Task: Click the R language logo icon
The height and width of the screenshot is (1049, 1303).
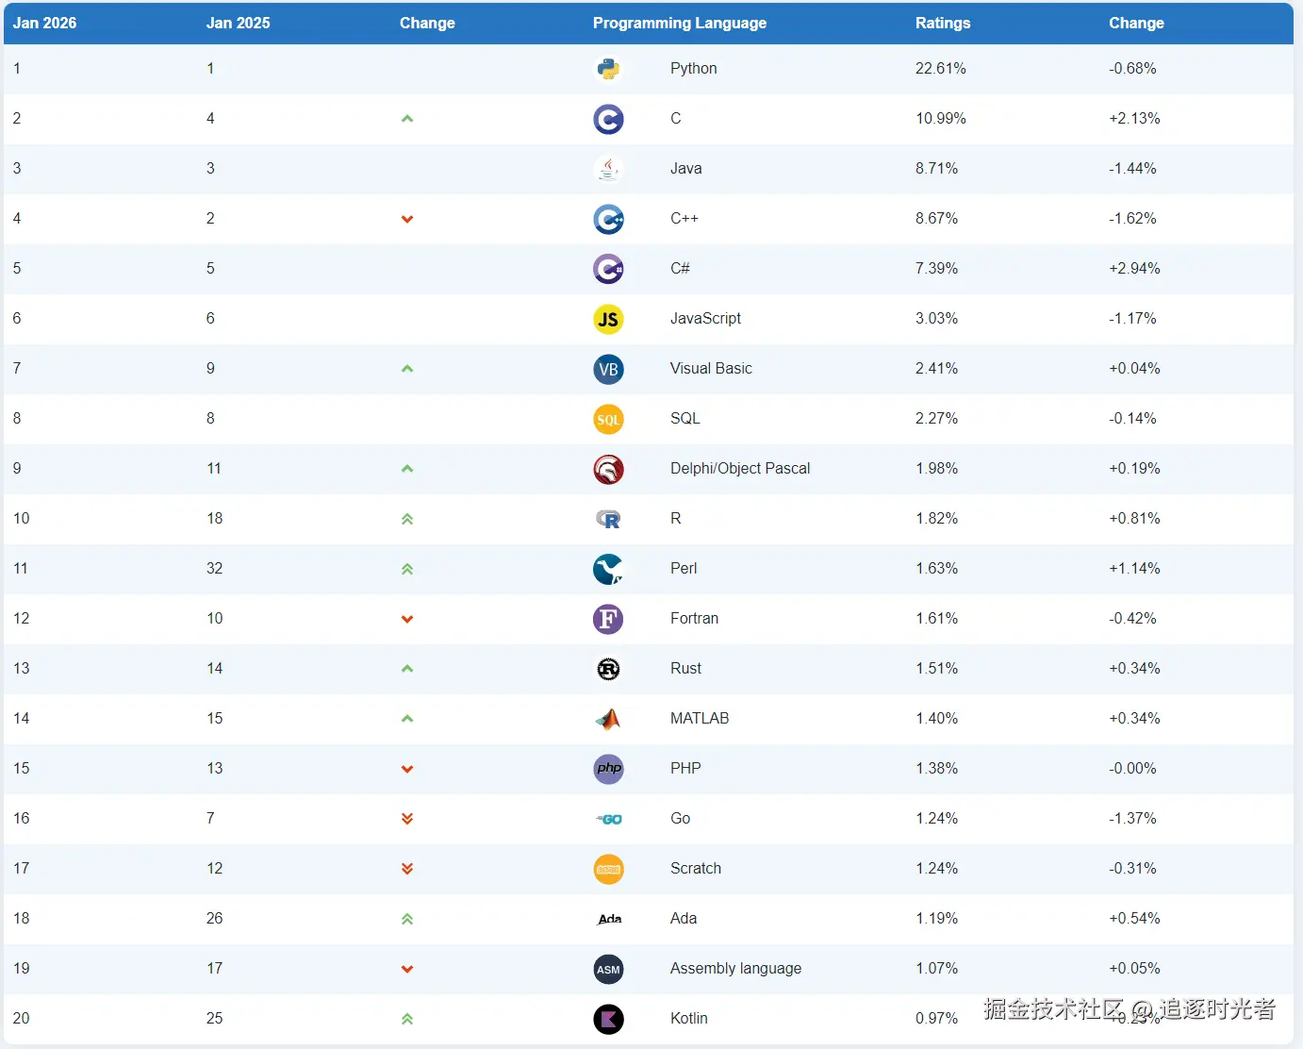Action: [x=608, y=519]
